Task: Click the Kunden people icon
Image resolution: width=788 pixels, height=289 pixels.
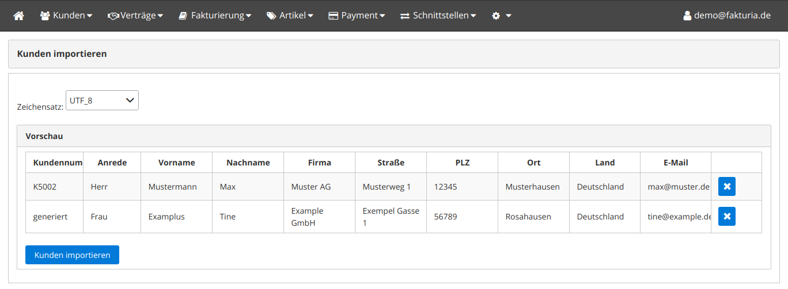Action: point(45,16)
